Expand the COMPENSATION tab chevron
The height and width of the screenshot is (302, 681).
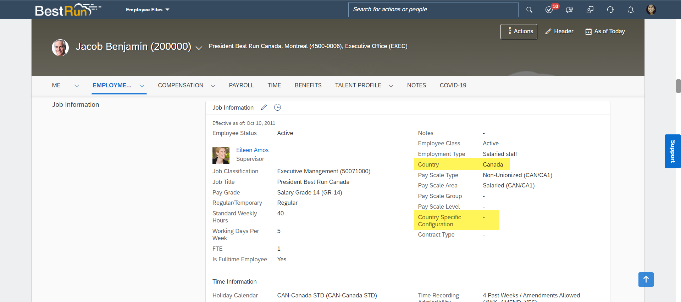tap(213, 86)
